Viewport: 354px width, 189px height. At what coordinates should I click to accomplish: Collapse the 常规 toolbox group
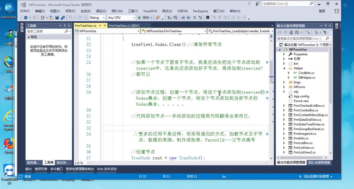[x=28, y=37]
